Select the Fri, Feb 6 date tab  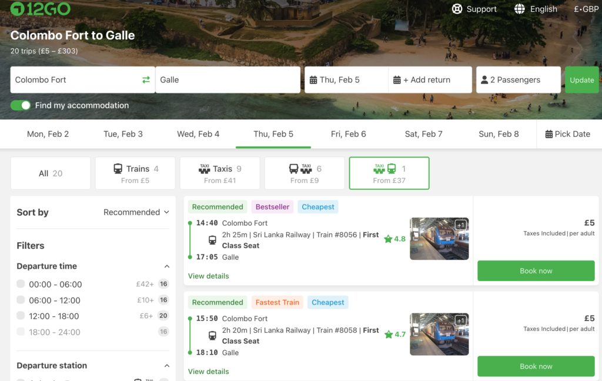348,134
